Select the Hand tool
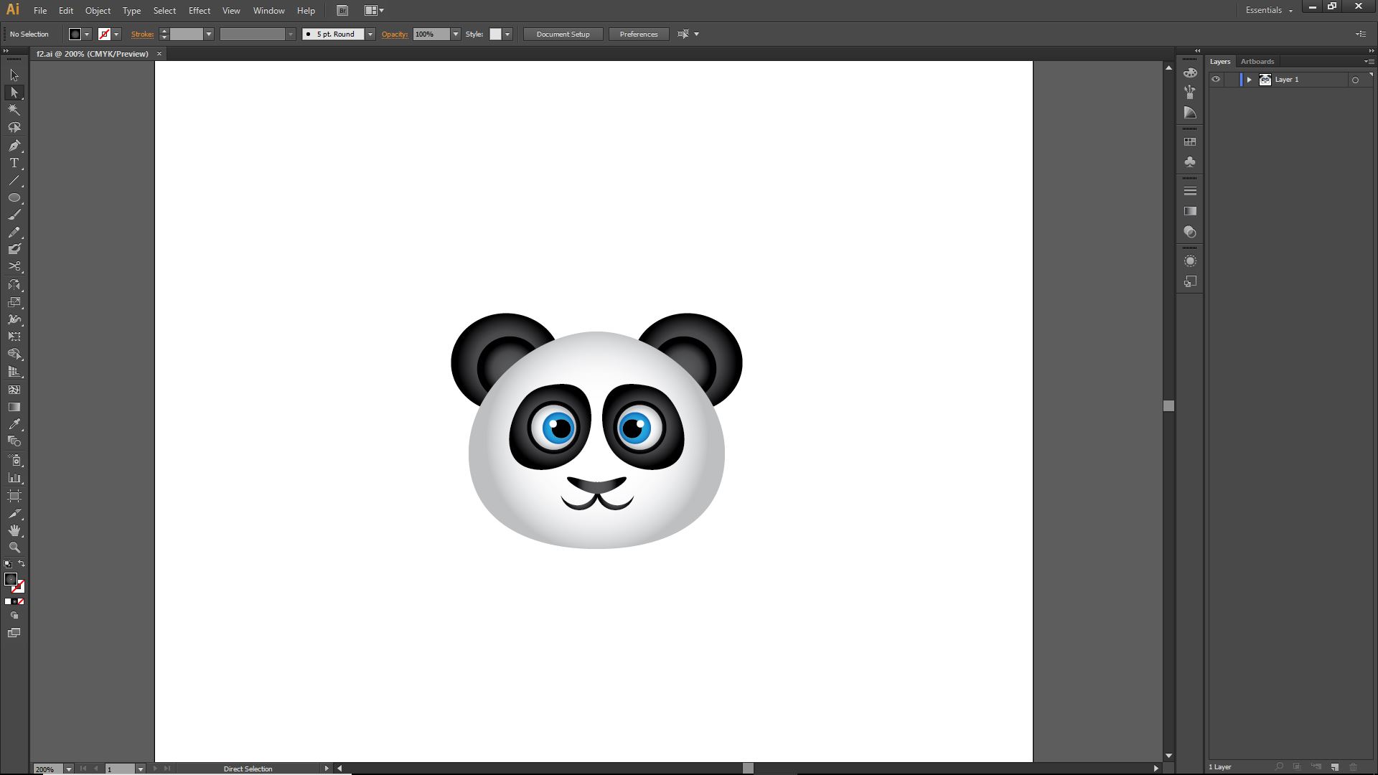 14,530
